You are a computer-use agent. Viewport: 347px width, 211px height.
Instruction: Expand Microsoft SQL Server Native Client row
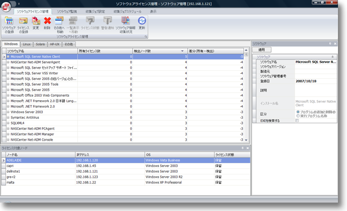pos(8,56)
